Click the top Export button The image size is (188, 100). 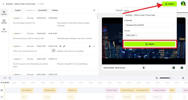pyautogui.click(x=169, y=4)
